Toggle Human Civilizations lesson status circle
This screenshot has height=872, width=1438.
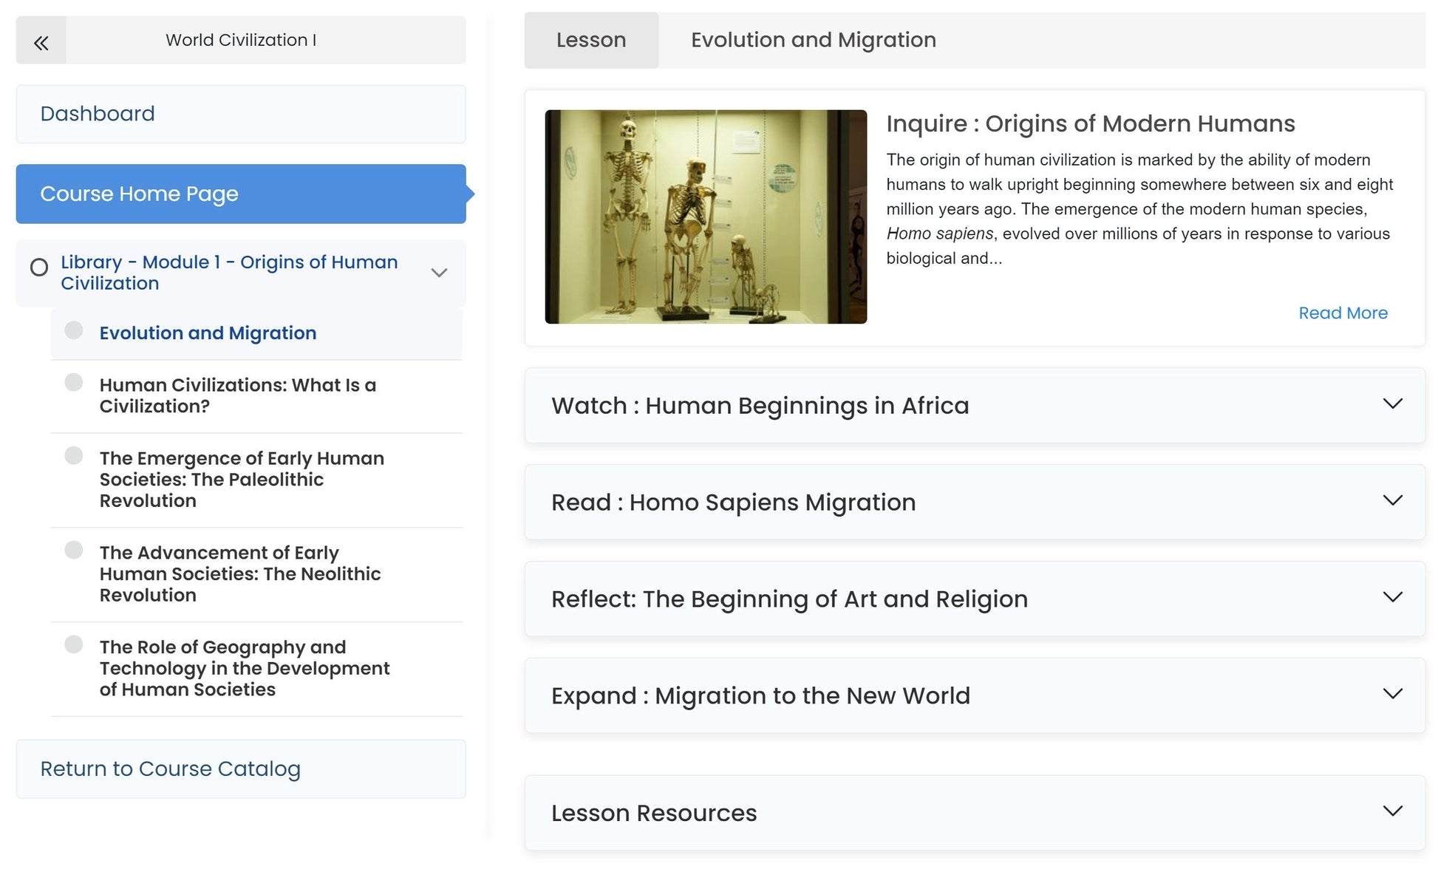(x=74, y=383)
